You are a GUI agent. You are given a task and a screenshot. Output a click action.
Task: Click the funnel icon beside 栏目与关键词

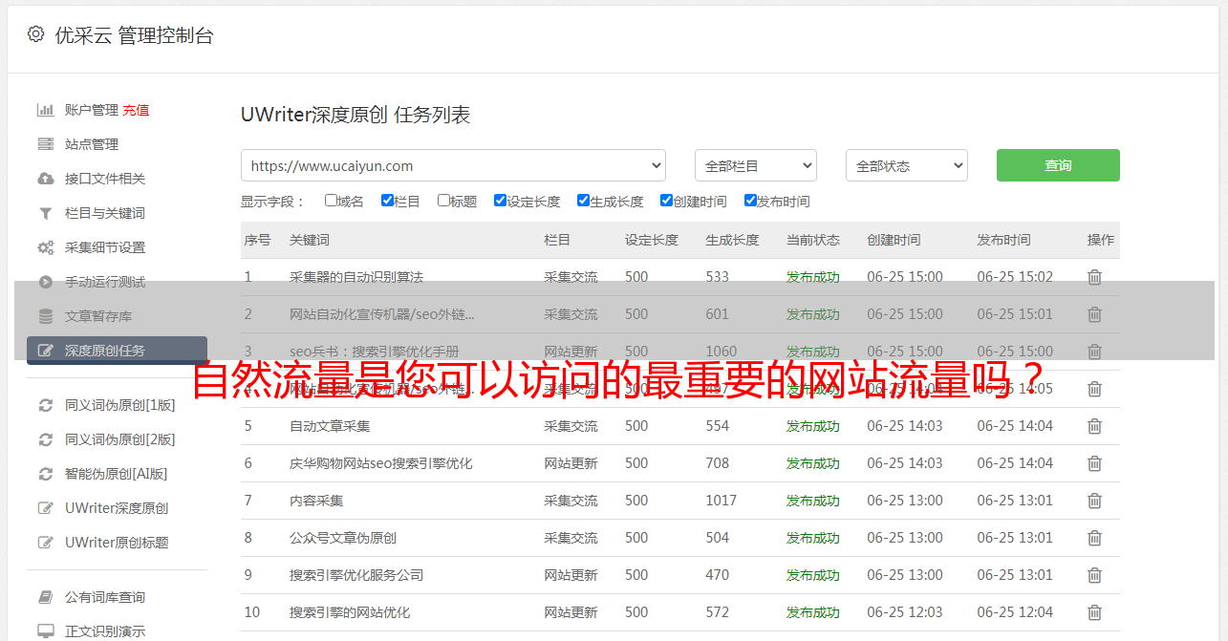coord(45,213)
